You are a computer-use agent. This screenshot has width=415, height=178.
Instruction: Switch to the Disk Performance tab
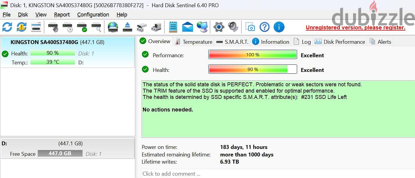point(340,42)
